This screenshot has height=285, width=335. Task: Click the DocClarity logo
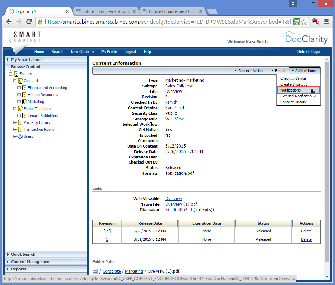[x=305, y=38]
